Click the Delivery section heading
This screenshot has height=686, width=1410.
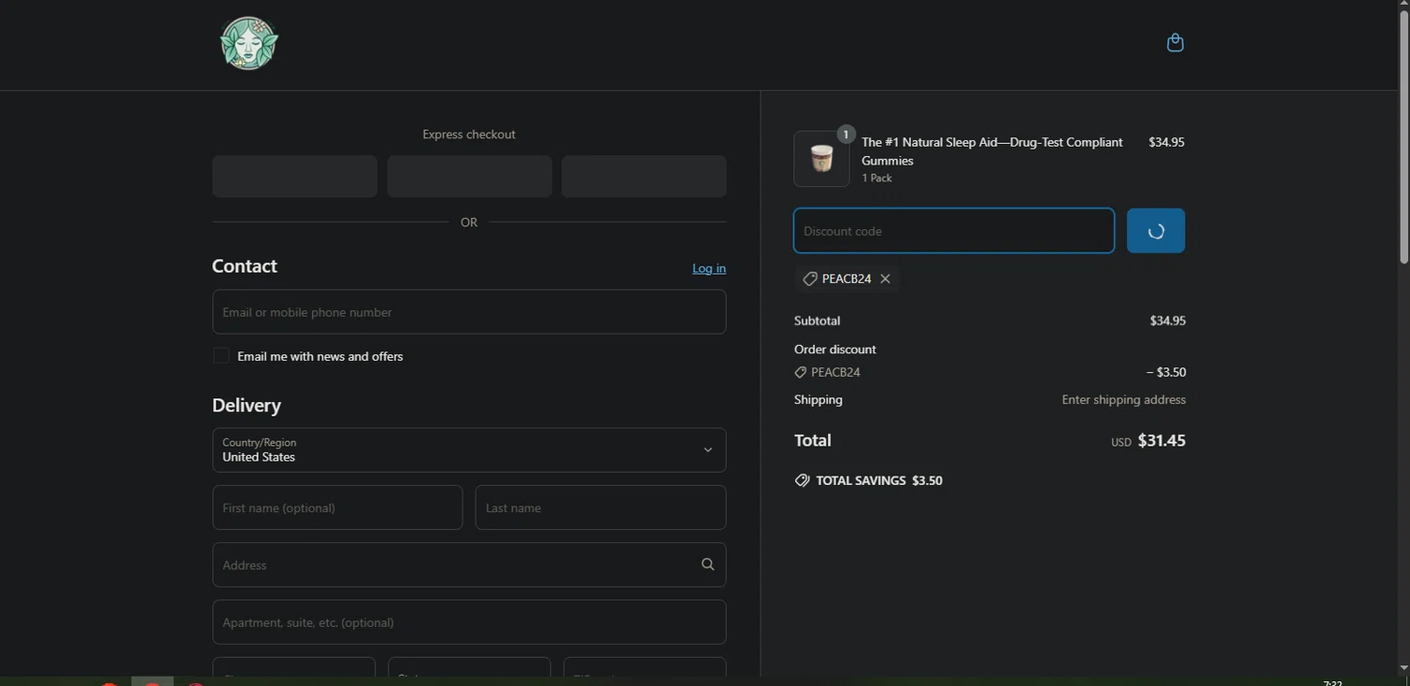[x=246, y=405]
